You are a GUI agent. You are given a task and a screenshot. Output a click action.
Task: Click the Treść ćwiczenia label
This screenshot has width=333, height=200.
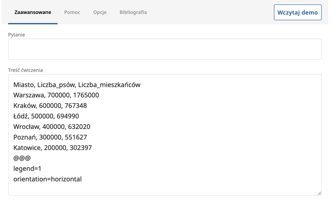coord(25,70)
